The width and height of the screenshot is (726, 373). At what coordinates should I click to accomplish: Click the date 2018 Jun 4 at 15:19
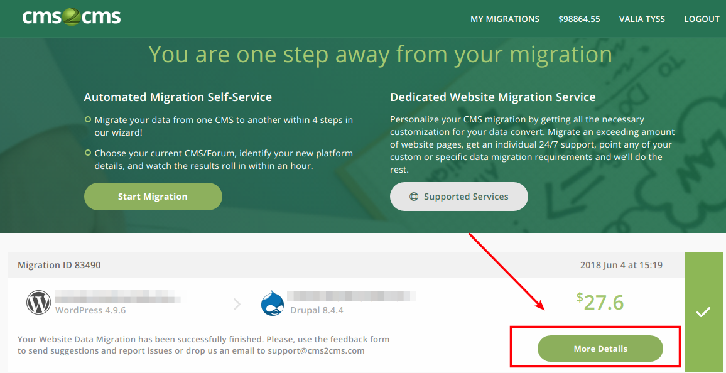pyautogui.click(x=621, y=265)
